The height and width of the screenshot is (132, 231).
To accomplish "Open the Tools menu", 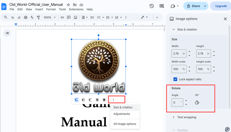I will click(62, 9).
